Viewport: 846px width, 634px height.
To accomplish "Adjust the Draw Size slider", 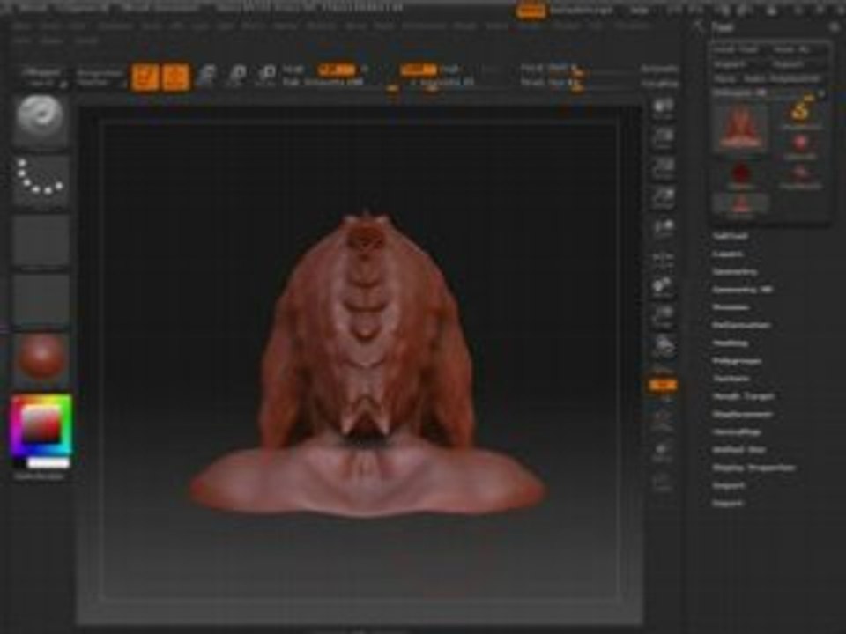I will pyautogui.click(x=577, y=83).
